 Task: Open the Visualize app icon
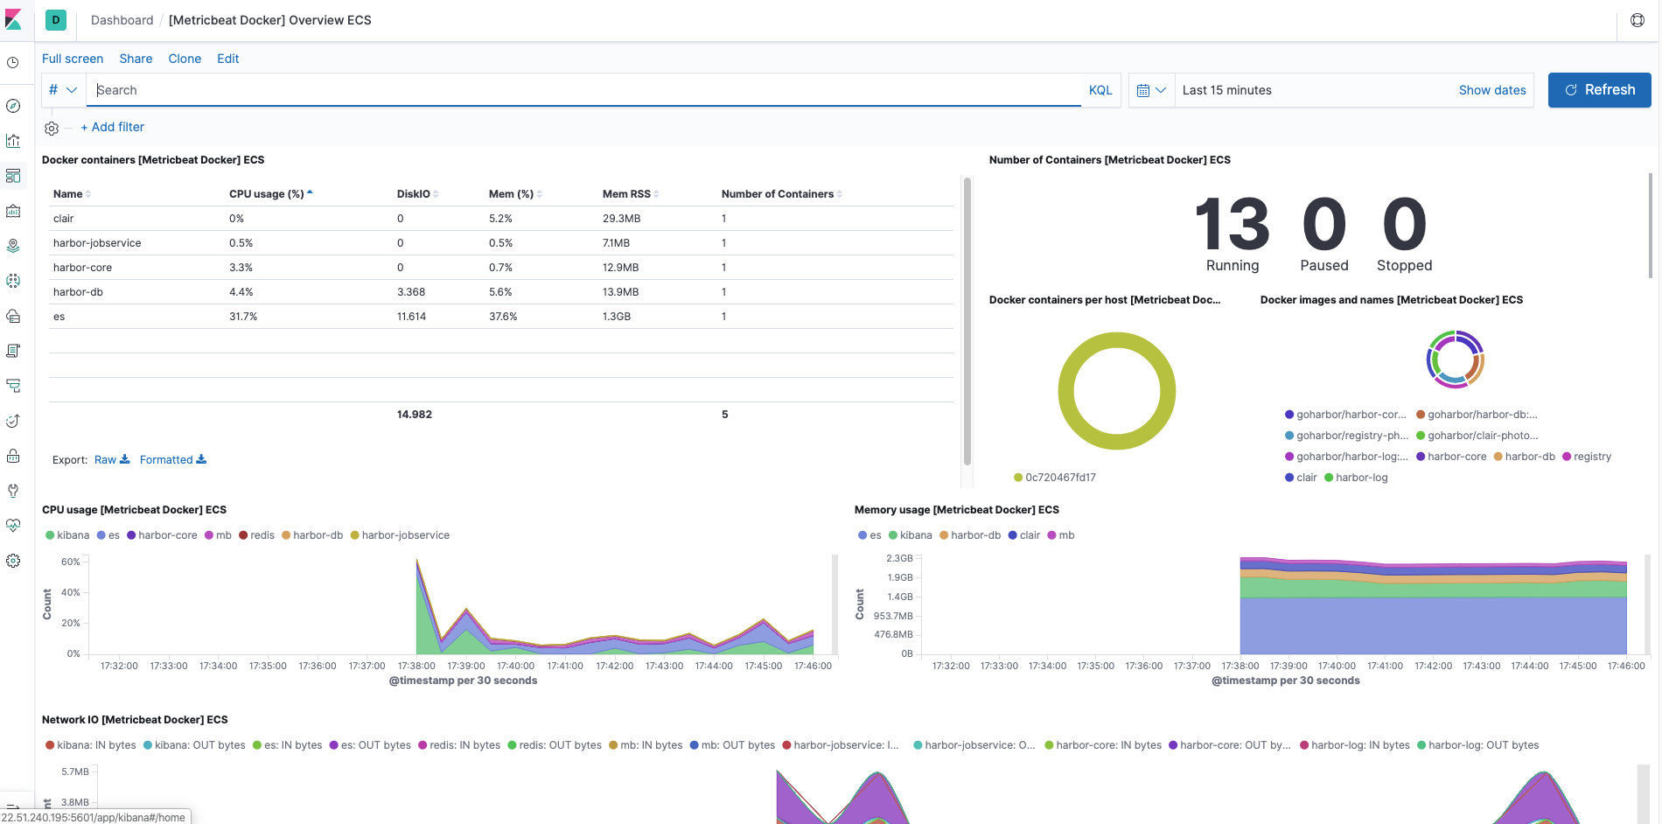pyautogui.click(x=13, y=140)
